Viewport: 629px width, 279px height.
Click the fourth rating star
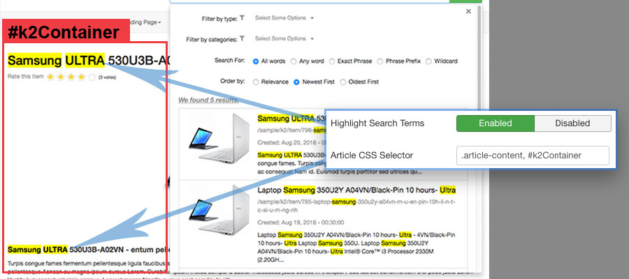tap(82, 77)
